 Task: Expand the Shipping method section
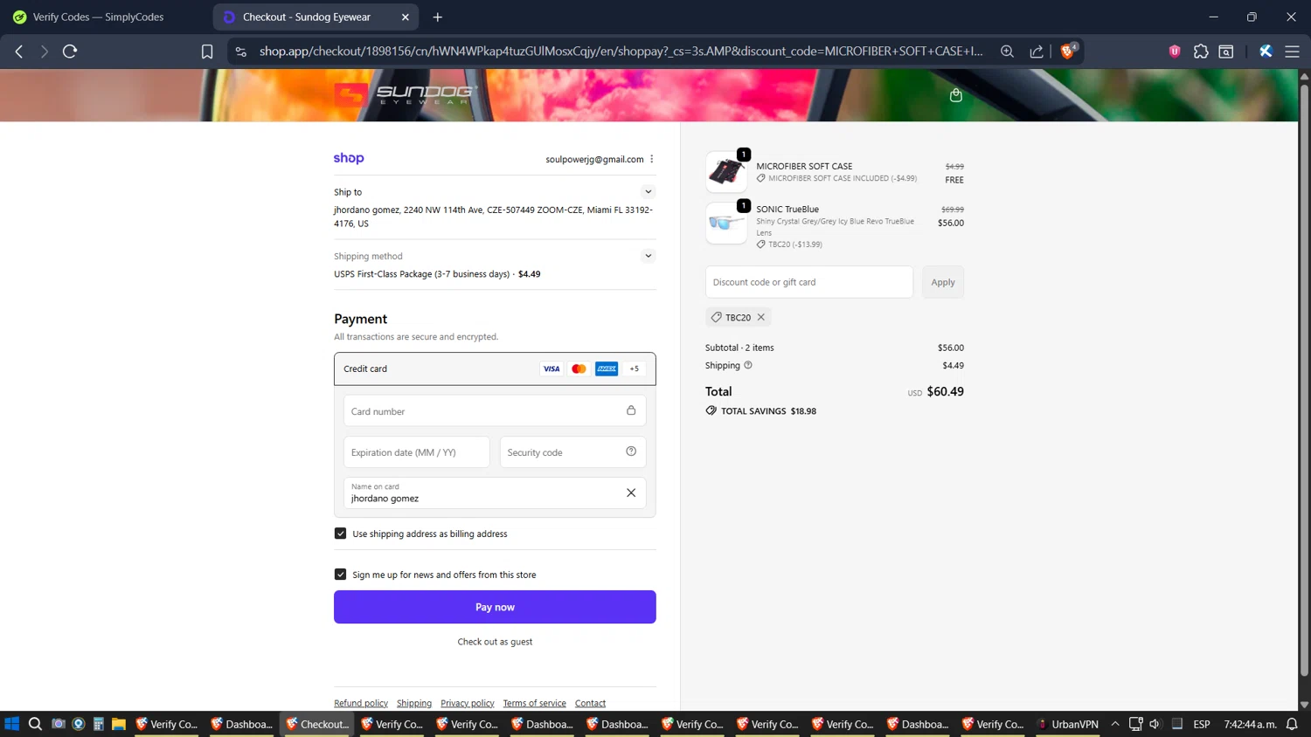pyautogui.click(x=648, y=256)
